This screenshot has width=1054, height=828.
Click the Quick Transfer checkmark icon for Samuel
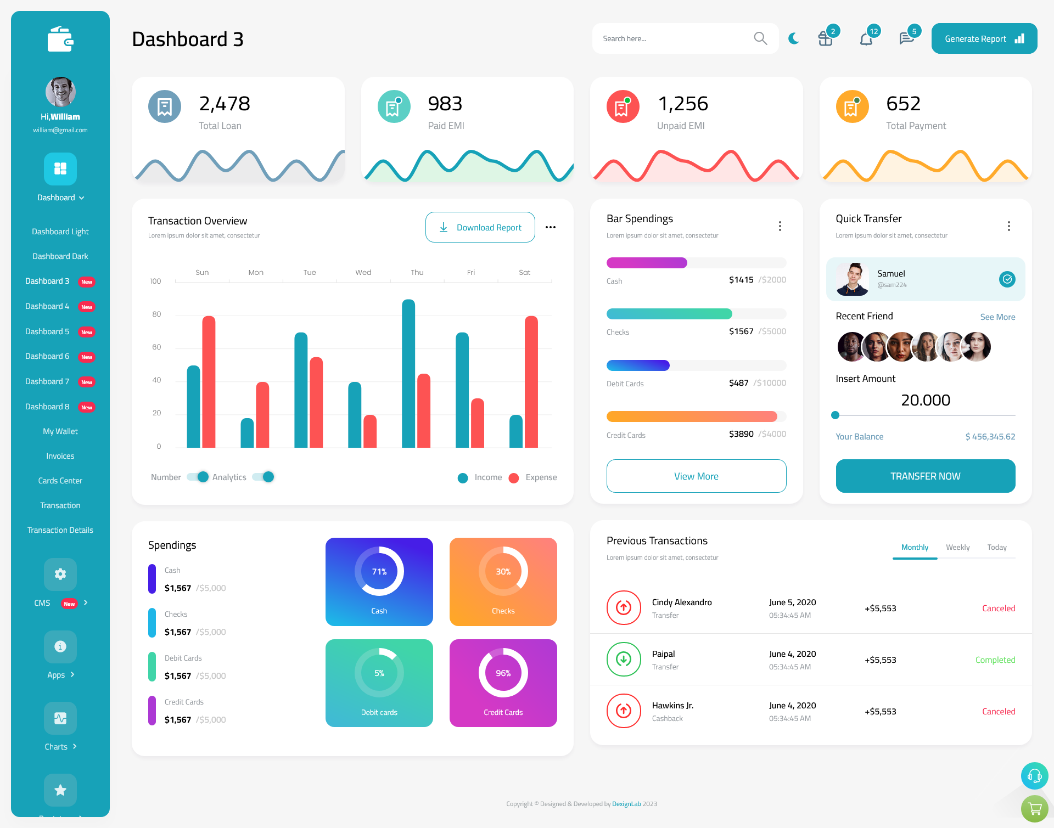point(1007,279)
